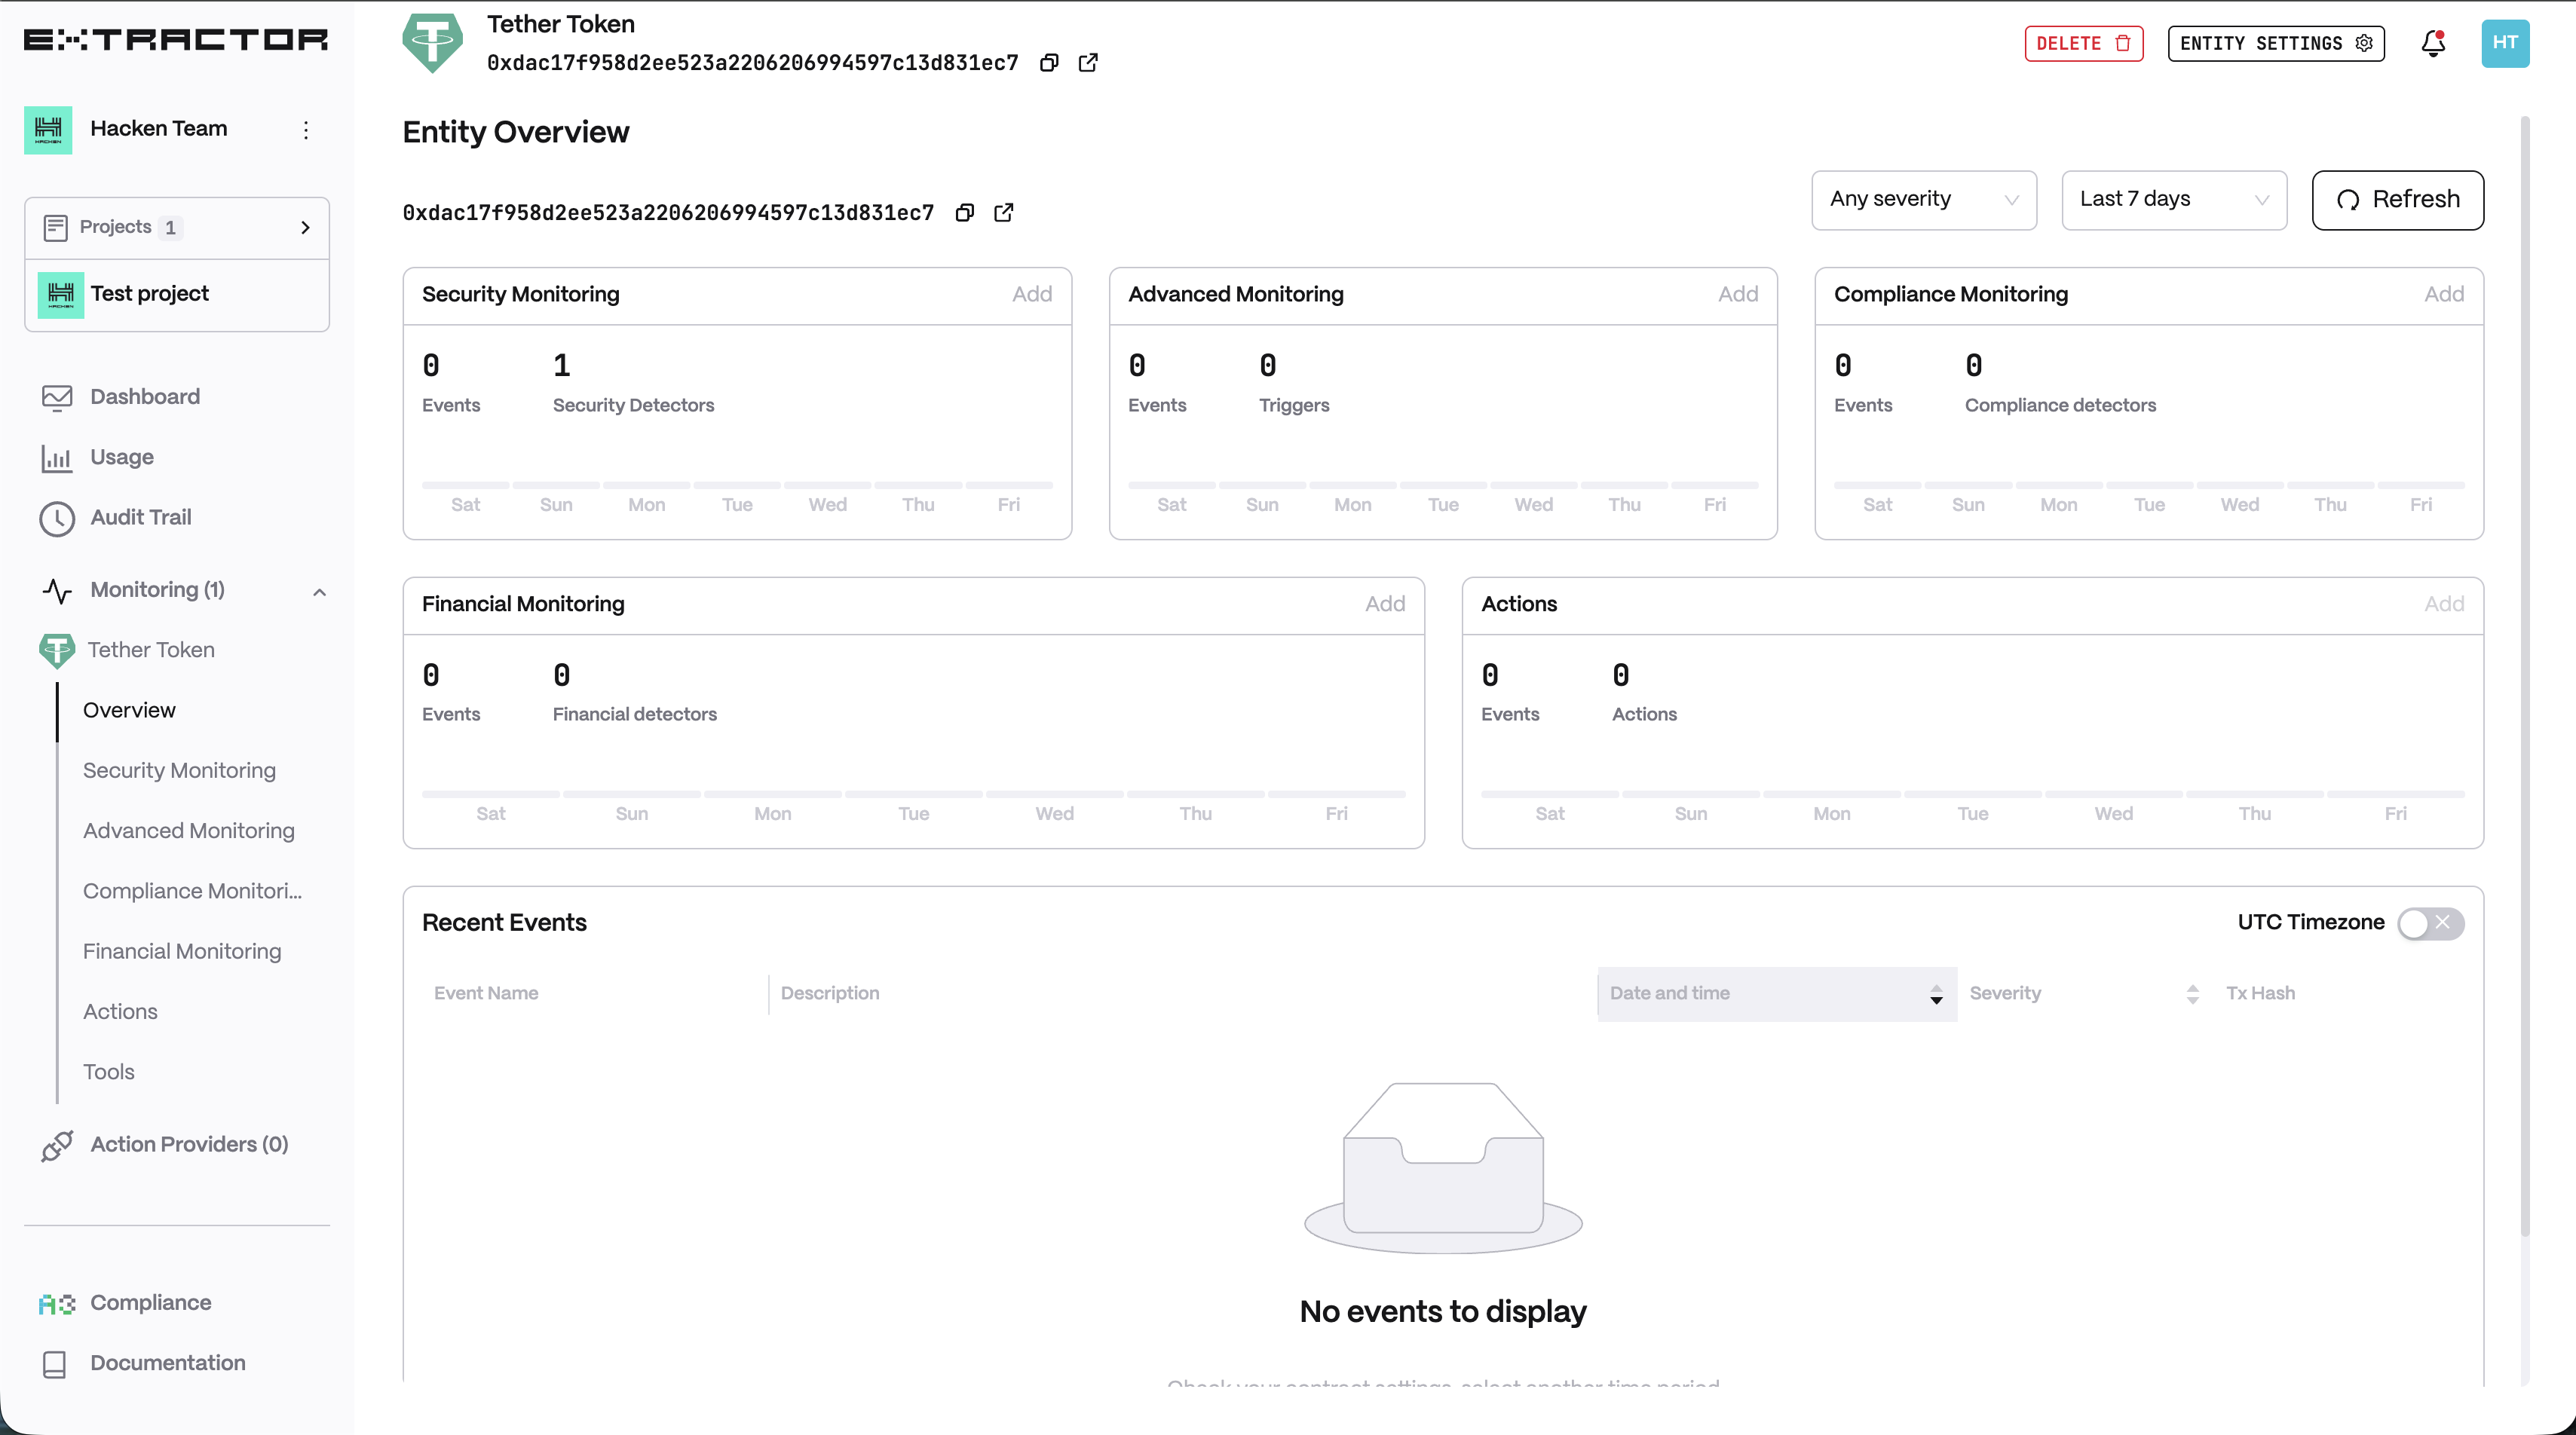The width and height of the screenshot is (2576, 1435).
Task: Toggle the UTC Timezone switch
Action: [x=2430, y=923]
